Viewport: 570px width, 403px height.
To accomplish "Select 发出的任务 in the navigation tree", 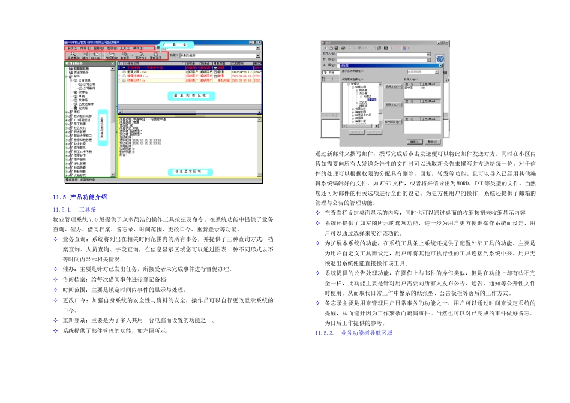I will click(82, 73).
